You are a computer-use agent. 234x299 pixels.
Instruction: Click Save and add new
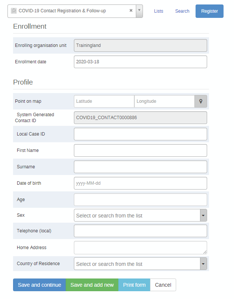(92, 285)
